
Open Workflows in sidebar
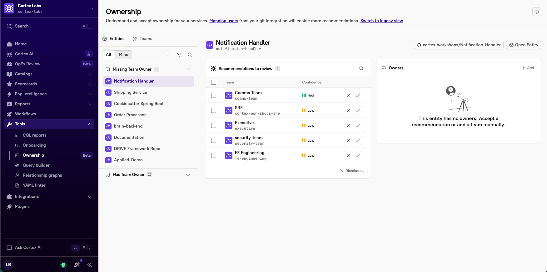click(x=49, y=114)
